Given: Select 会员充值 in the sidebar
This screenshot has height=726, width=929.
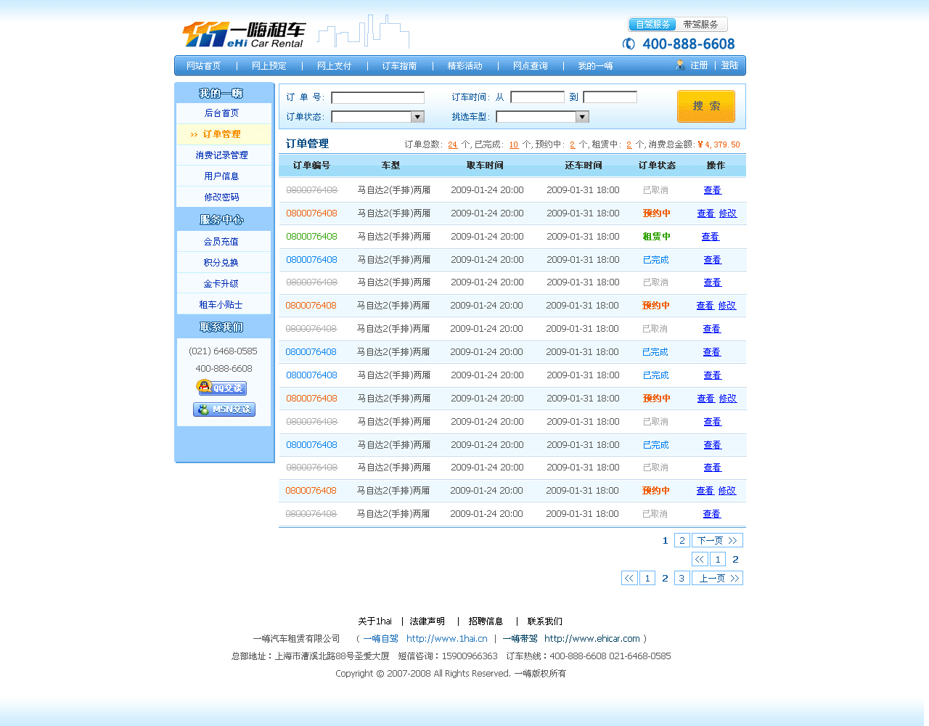Looking at the screenshot, I should 224,242.
